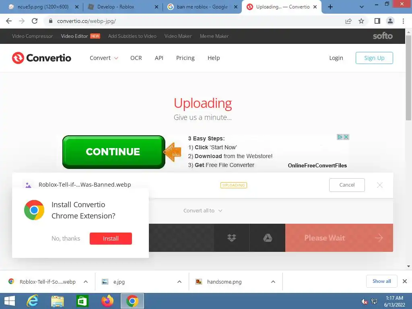Close the ad with its X icon
The height and width of the screenshot is (309, 412).
[346, 137]
